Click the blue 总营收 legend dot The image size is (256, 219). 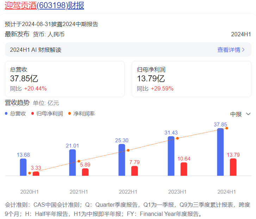[6, 113]
